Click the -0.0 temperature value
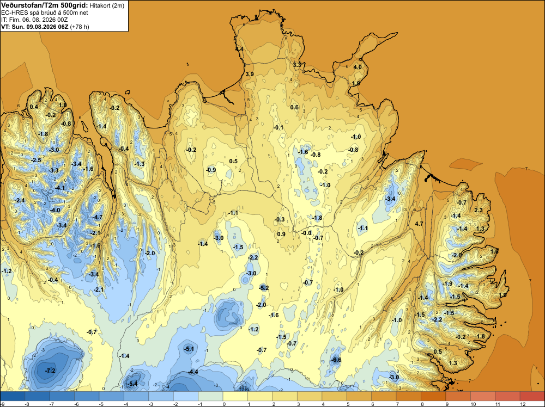Image resolution: width=545 pixels, height=407 pixels. [x=306, y=233]
